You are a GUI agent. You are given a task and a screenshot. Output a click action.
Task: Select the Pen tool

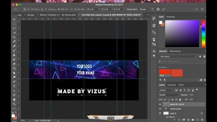(14, 82)
